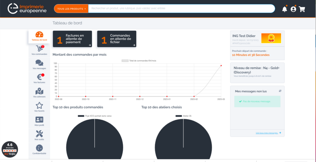Open the user account icon

tap(294, 9)
